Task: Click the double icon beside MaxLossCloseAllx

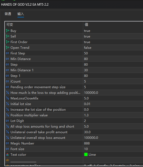Action: [x=8, y=98]
